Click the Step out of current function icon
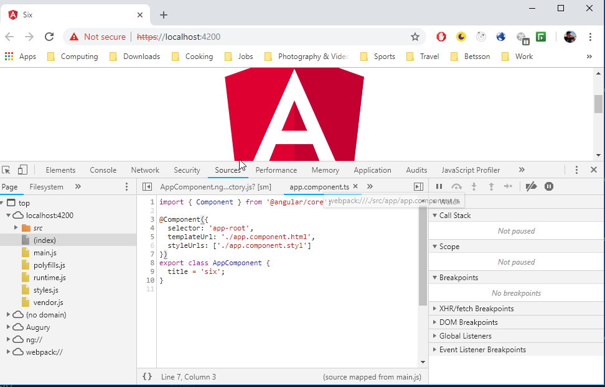 491,186
